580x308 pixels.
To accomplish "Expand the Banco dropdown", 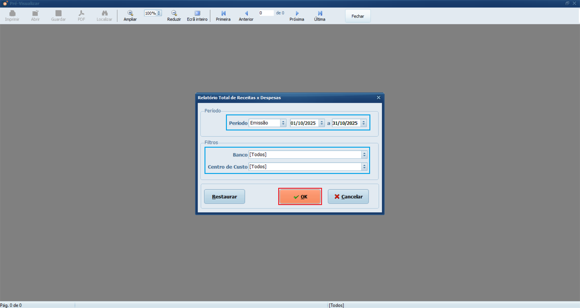I will point(364,155).
